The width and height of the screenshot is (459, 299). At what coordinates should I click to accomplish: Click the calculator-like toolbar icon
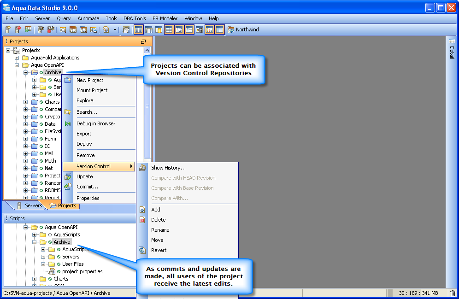tap(126, 29)
